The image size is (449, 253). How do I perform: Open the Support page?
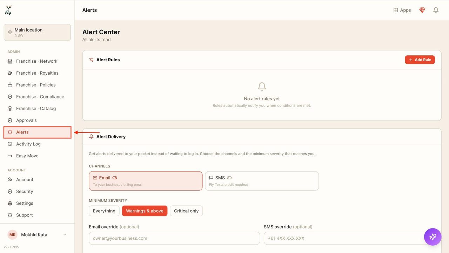point(37,215)
